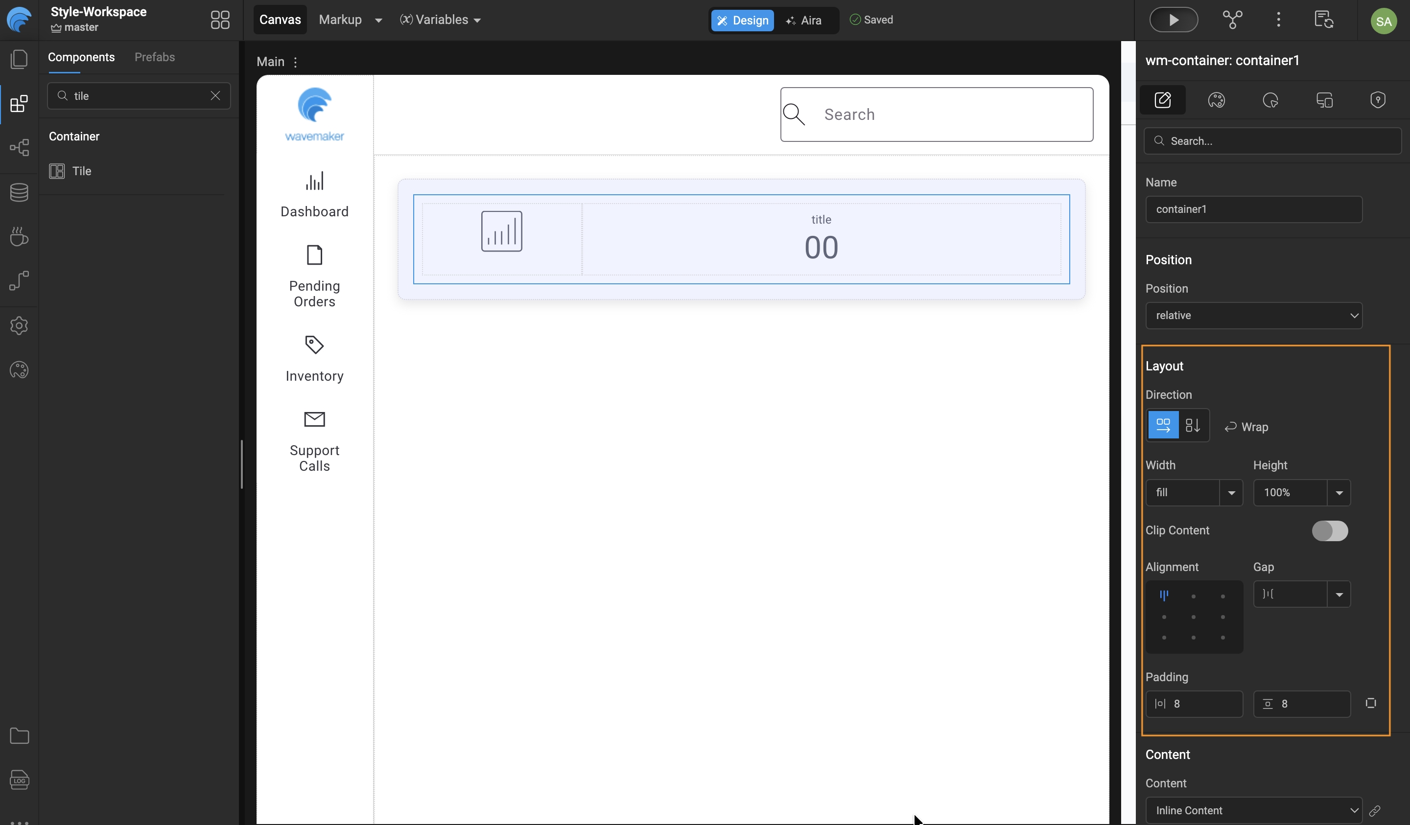Run the app with the play button

click(x=1174, y=20)
